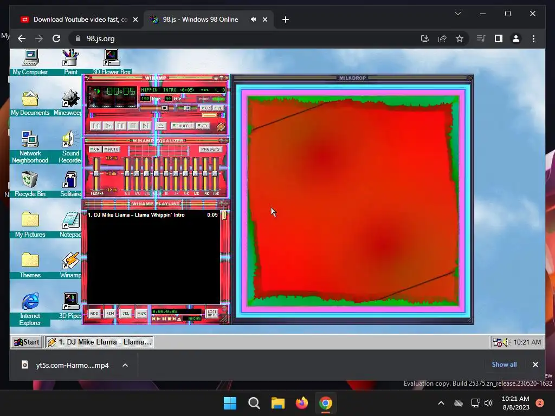This screenshot has height=416, width=555.
Task: Open the playlist LIST OPTS menu
Action: [212, 314]
